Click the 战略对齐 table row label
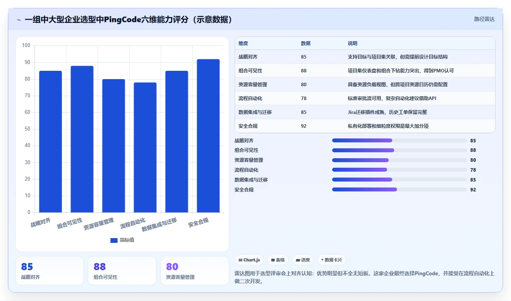The height and width of the screenshot is (301, 511). pos(248,57)
